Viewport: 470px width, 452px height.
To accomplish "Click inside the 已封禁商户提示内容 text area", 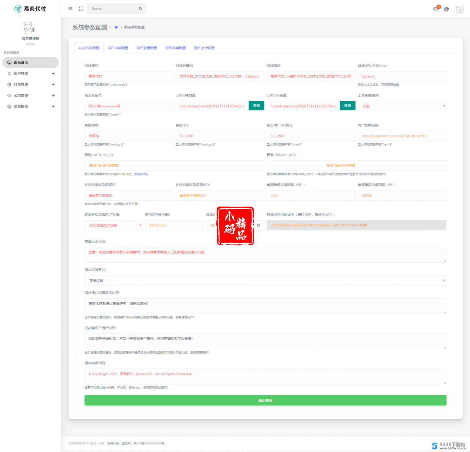I will (265, 342).
